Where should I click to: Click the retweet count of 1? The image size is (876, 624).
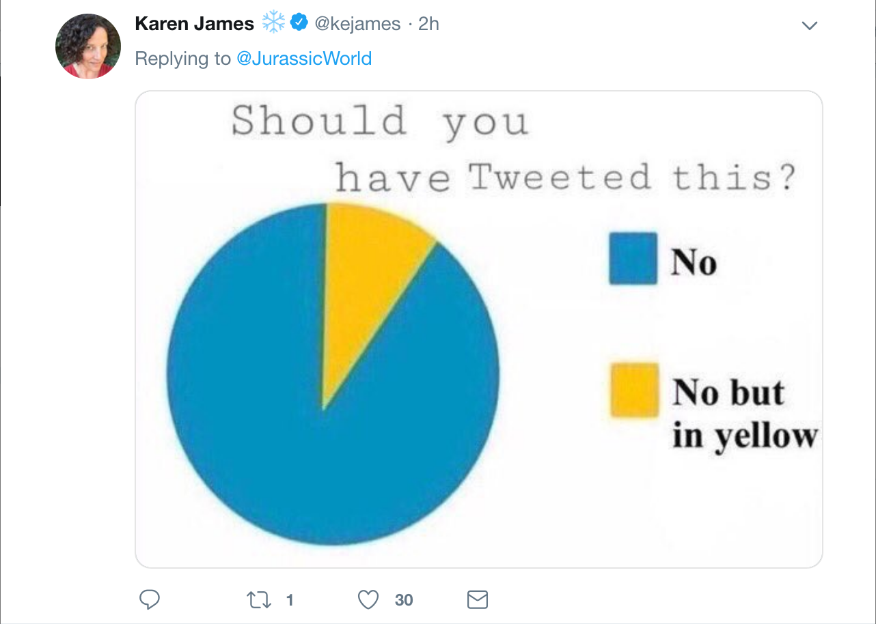click(290, 600)
